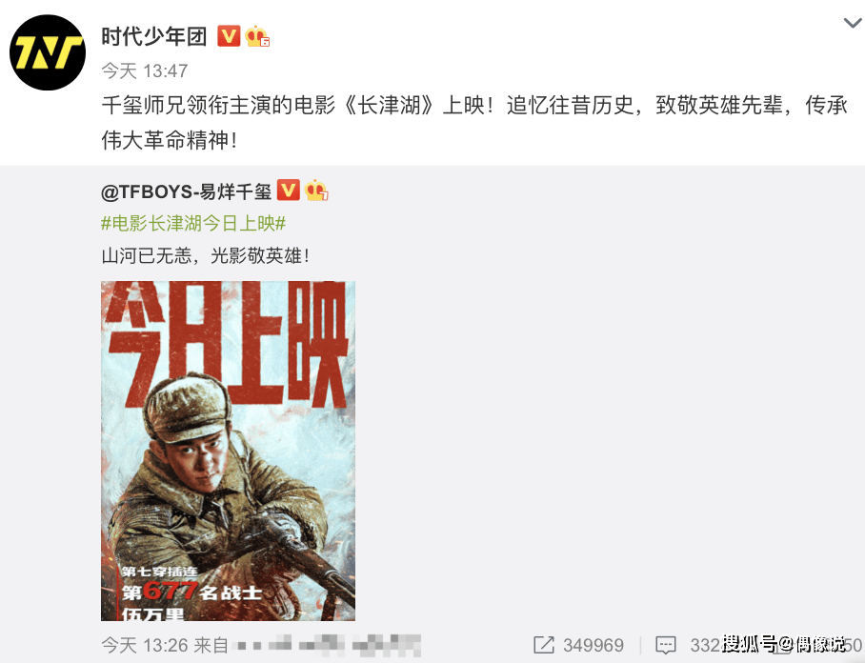Open the @TFBOYS-易烊千玺 profile link
Screen dimensions: 865x663
[x=186, y=191]
